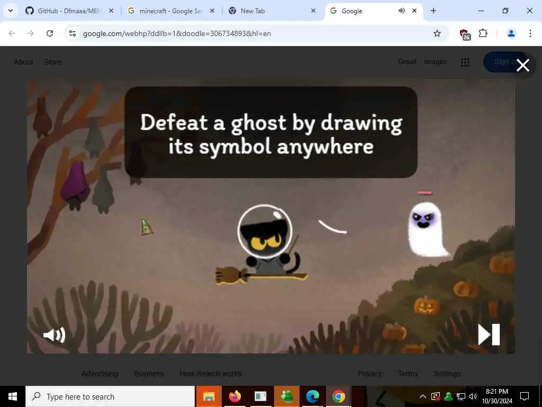Open the Store link
This screenshot has height=407, width=542.
(52, 62)
